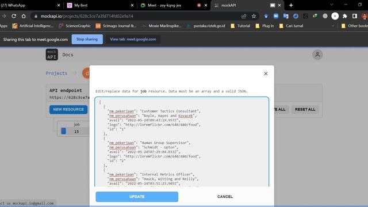This screenshot has width=368, height=207.
Task: Open the Plug in bookmark folder
Action: tap(264, 26)
